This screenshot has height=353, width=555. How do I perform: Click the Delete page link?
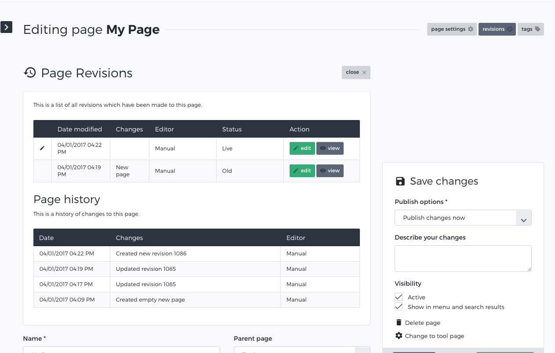coord(422,323)
